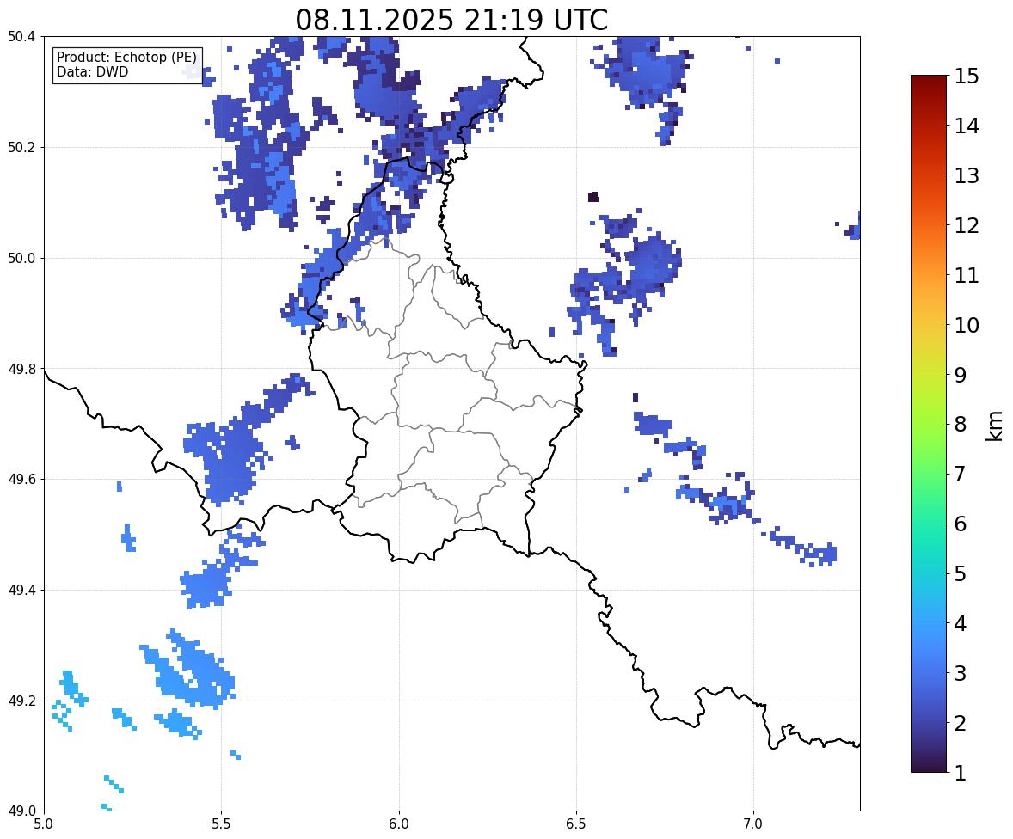The height and width of the screenshot is (839, 1013).
Task: Click the '49.4' latitude axis label
Action: coord(21,591)
